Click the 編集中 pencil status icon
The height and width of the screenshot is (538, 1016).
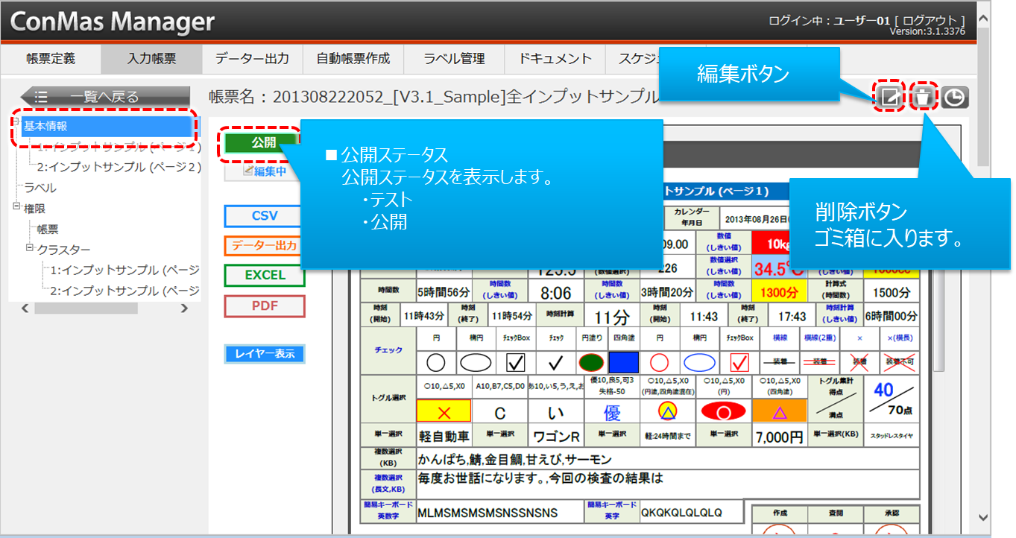249,171
